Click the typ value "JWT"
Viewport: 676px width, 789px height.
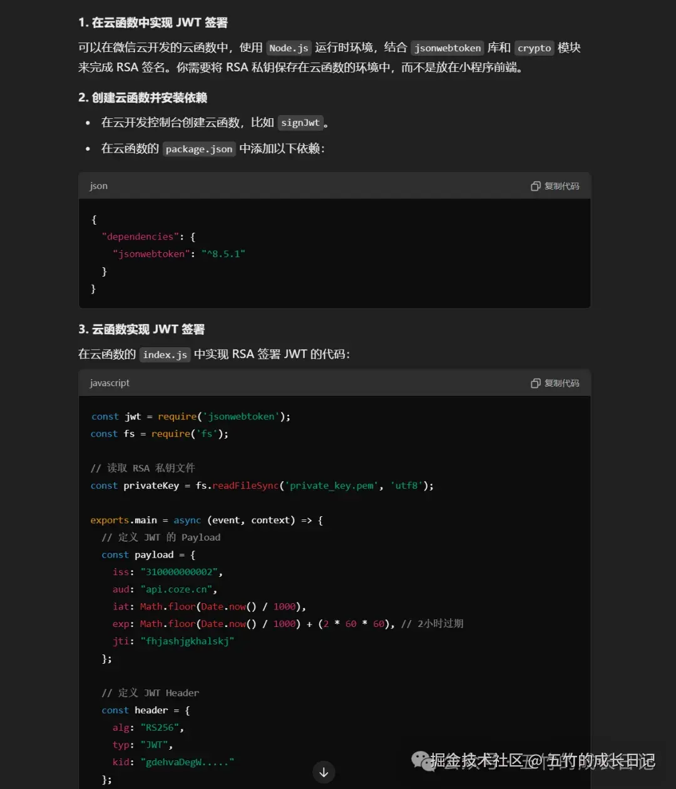click(154, 745)
